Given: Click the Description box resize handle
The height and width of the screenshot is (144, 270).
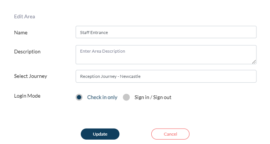Looking at the screenshot, I should (254, 62).
